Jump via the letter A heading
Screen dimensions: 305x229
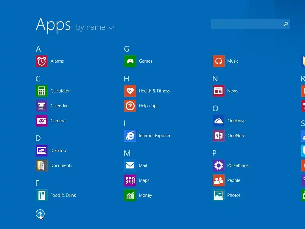(x=38, y=49)
